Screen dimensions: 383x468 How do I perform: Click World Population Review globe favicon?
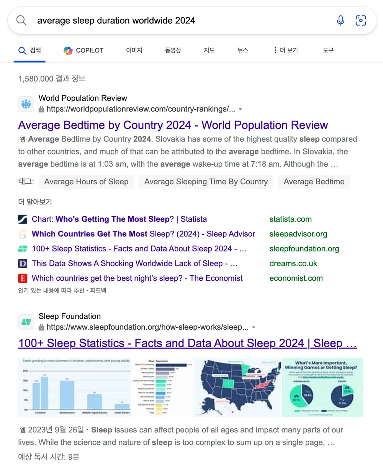point(26,104)
